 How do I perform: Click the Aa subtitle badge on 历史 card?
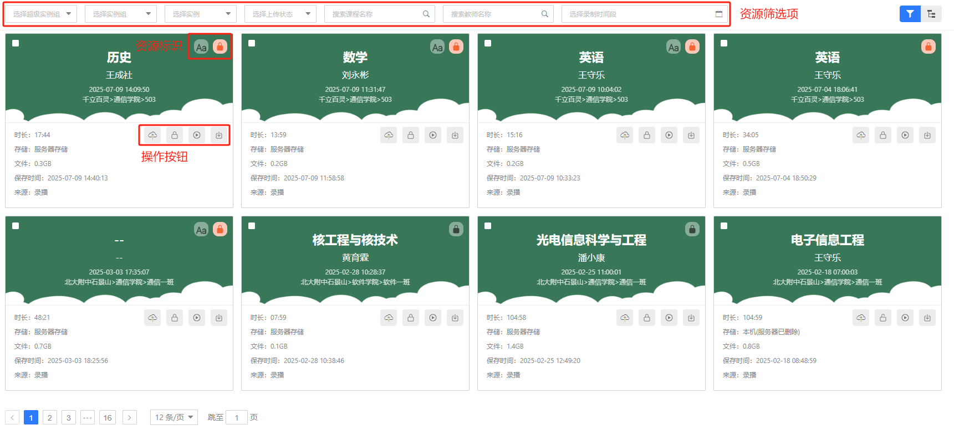(201, 47)
